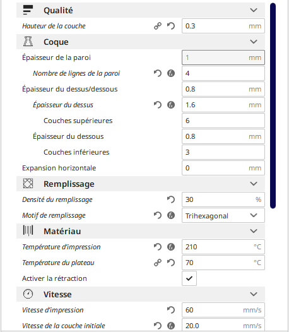Click formula icon for Épaisseur du dessus
The image size is (289, 332).
coord(171,105)
